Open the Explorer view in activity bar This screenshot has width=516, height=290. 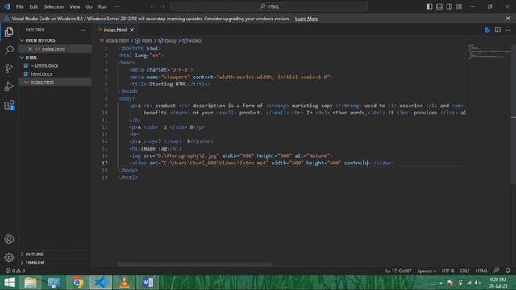[x=9, y=32]
